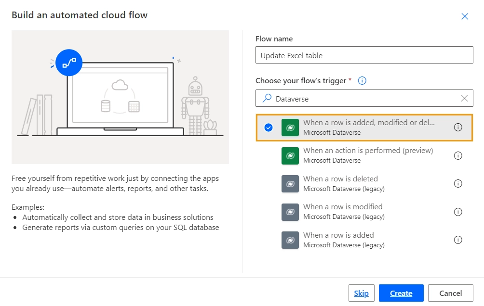Click legacy Dataverse icon for row deleted
This screenshot has height=306, width=484.
tap(290, 184)
